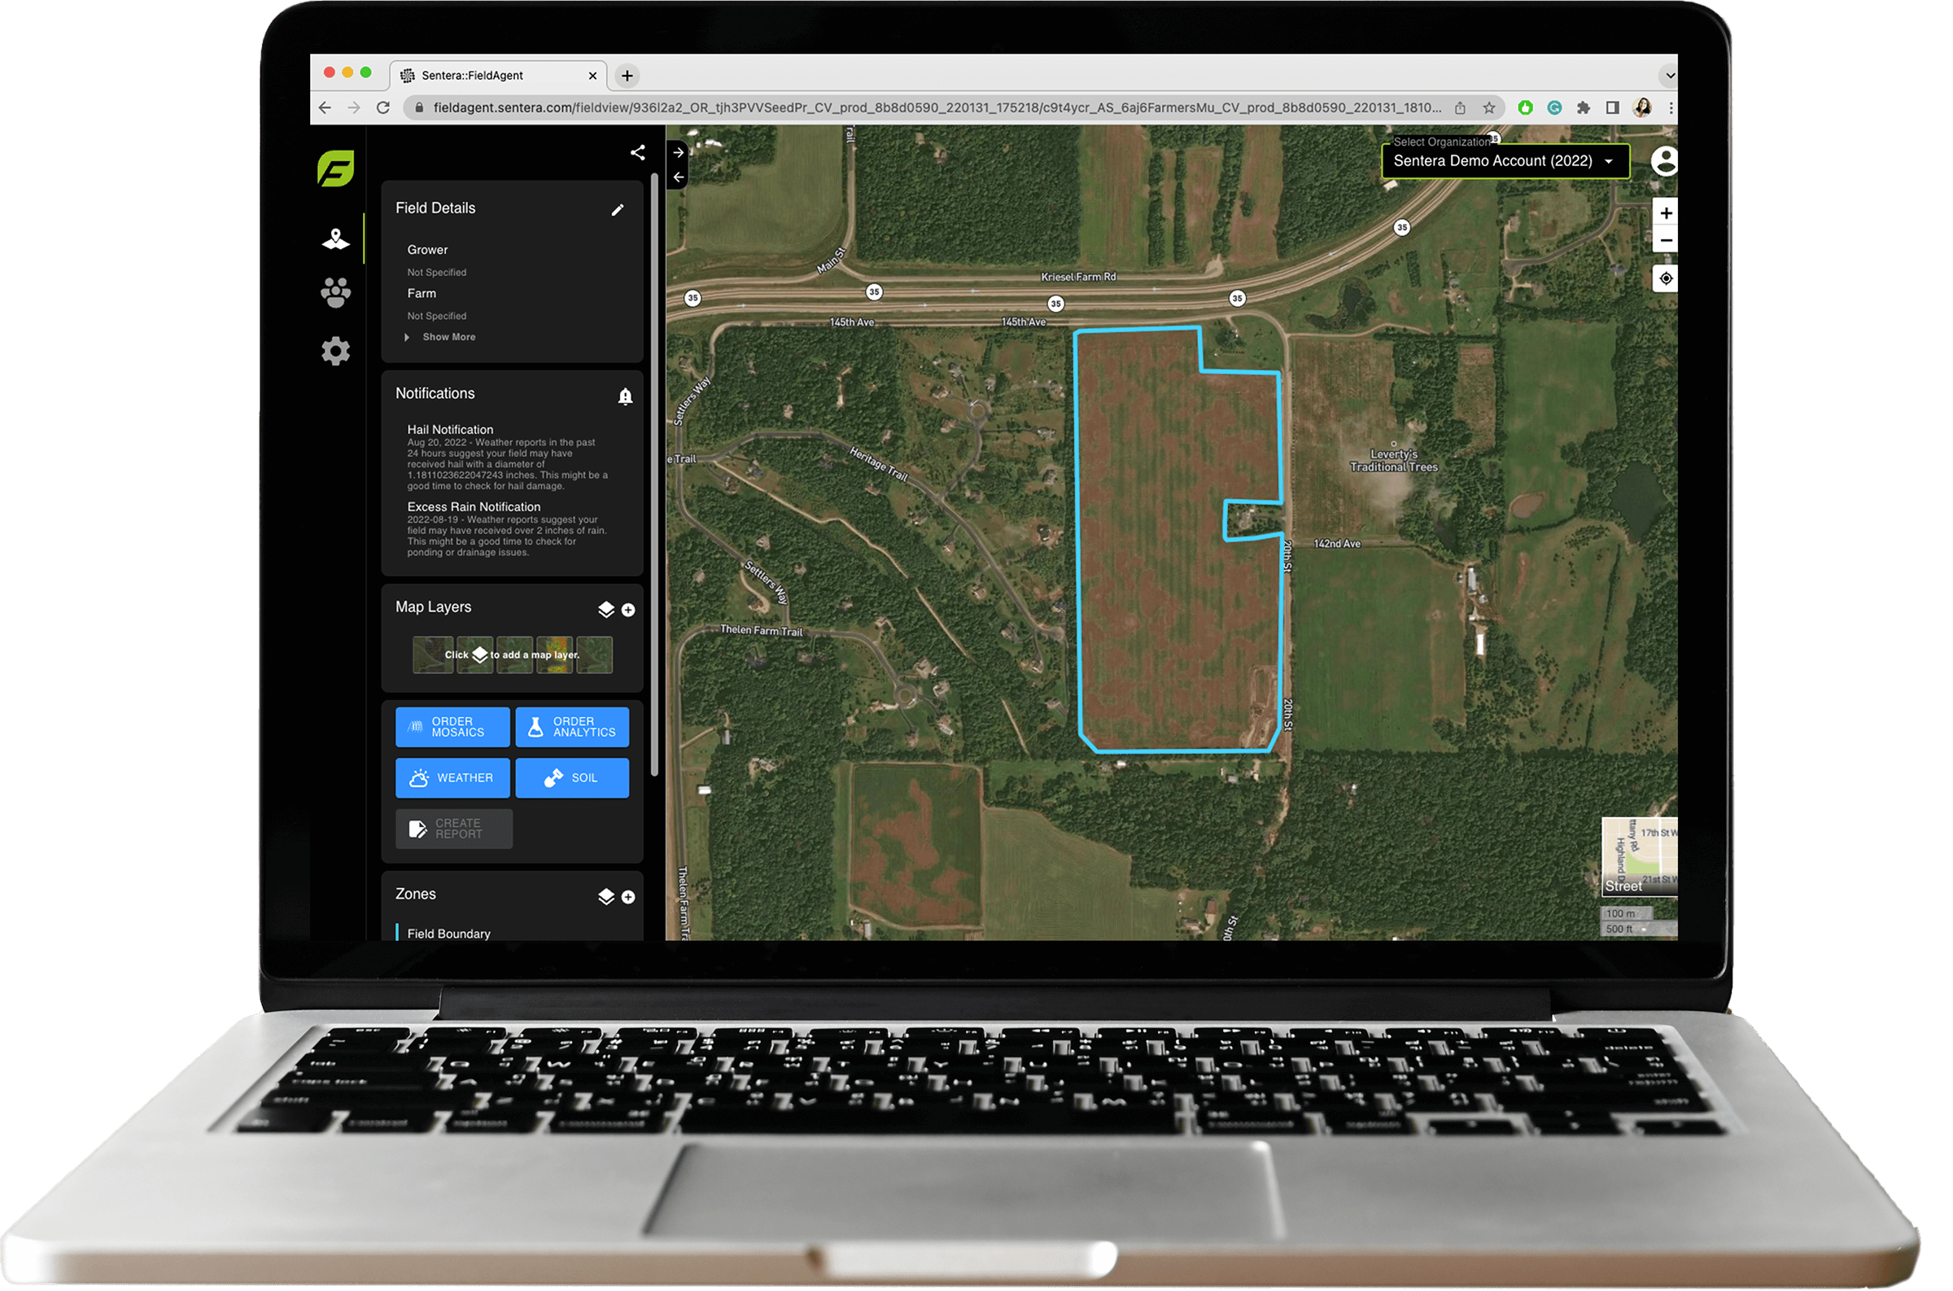
Task: Click the 142nd Ave map label
Action: click(1337, 545)
